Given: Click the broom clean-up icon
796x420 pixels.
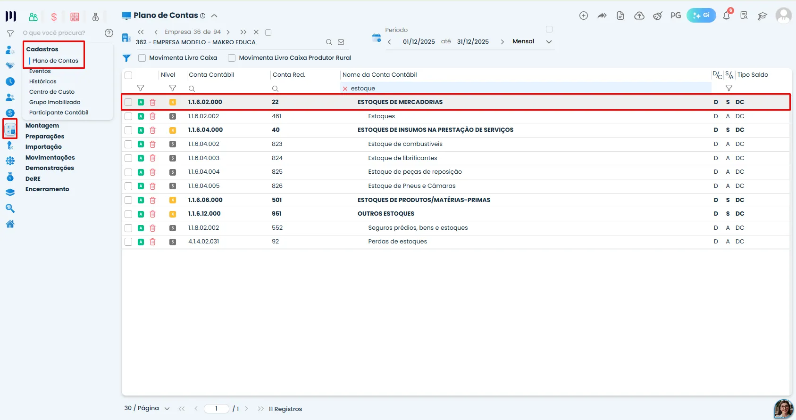Looking at the screenshot, I should click(657, 16).
